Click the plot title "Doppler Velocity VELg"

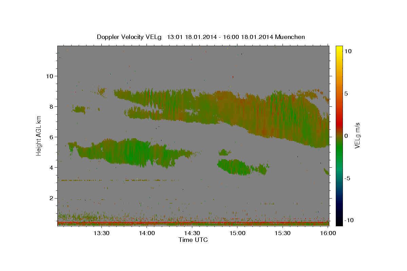tap(129, 37)
